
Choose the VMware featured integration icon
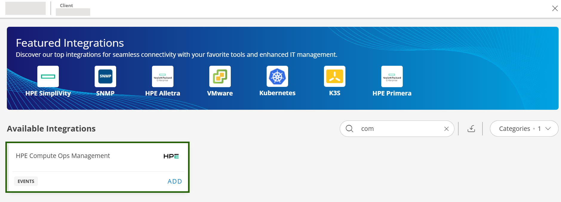(x=220, y=76)
